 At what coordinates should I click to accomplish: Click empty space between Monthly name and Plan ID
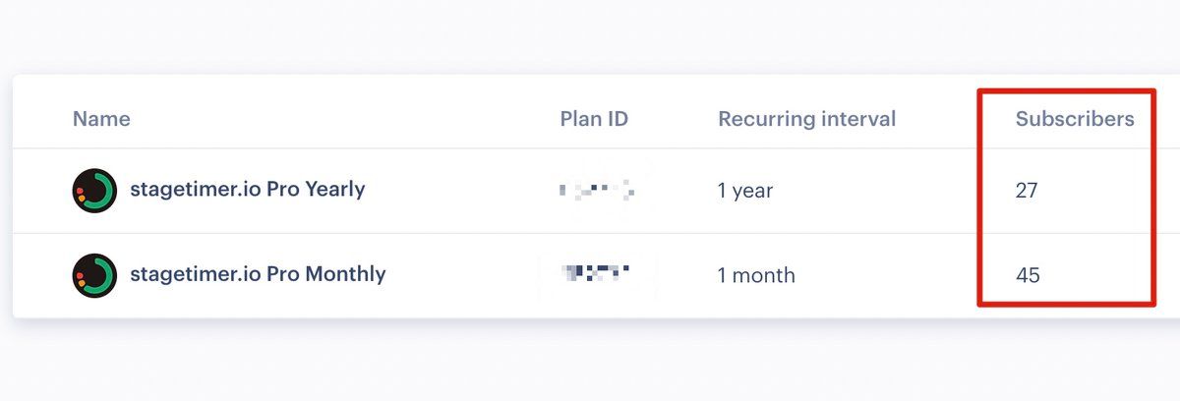tap(462, 275)
